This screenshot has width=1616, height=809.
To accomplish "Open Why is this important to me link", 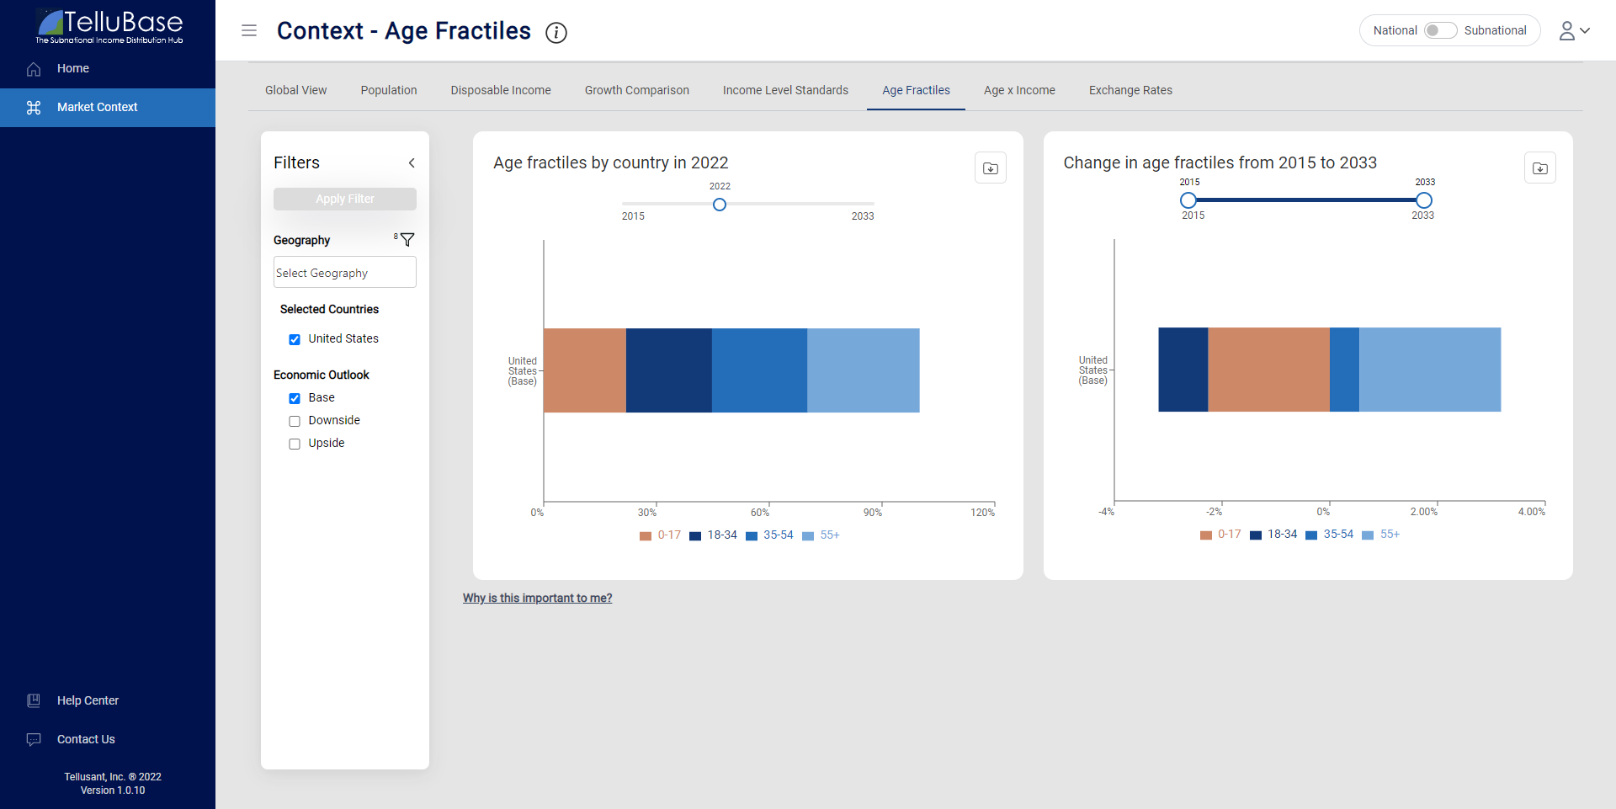I will pos(537,598).
